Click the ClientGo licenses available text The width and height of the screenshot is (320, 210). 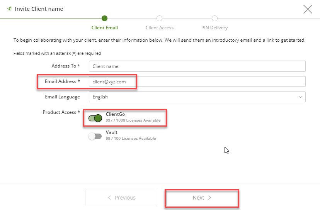[133, 120]
